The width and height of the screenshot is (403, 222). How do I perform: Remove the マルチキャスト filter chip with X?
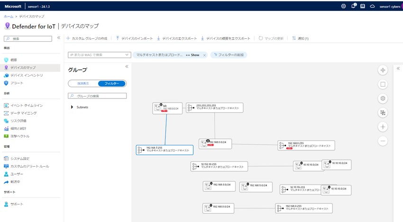(204, 55)
